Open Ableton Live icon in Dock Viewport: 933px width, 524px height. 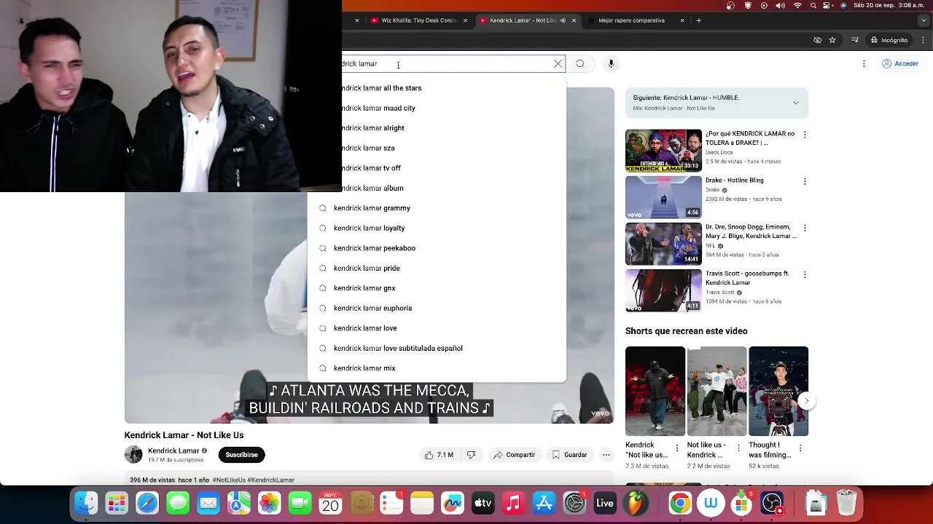(605, 504)
